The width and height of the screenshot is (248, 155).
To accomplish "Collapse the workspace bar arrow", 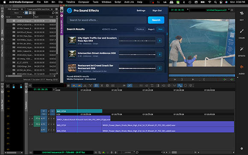I will (237, 77).
